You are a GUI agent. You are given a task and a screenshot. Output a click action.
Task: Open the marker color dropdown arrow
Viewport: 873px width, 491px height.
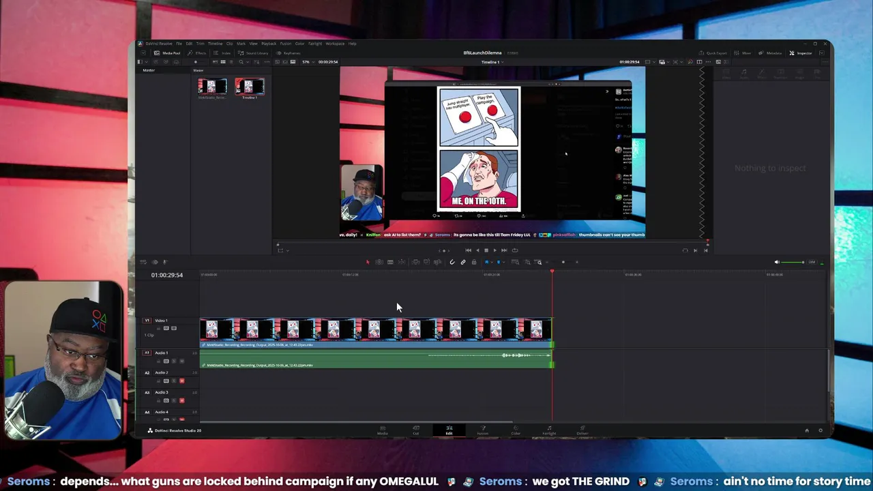(504, 262)
